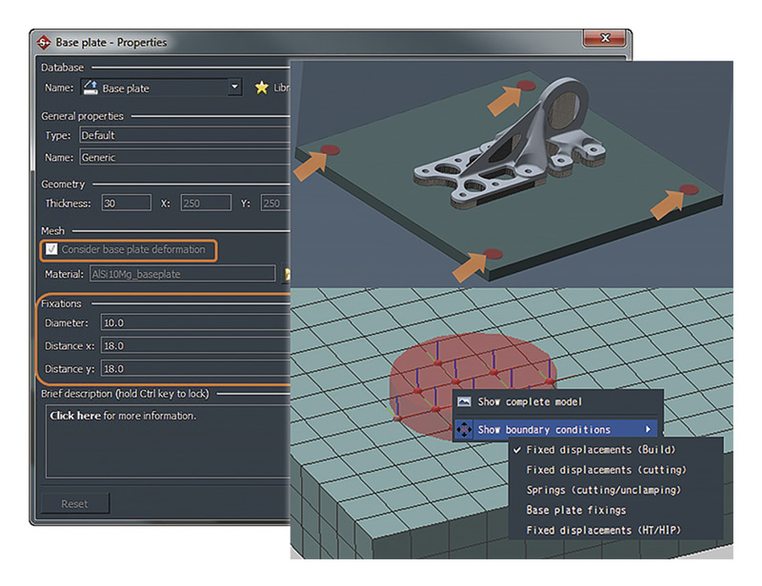Click the Show boundary conditions icon
Viewport: 762px width, 586px height.
[x=464, y=430]
